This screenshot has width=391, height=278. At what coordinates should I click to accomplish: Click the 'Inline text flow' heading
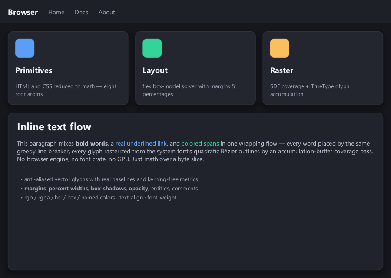point(54,127)
